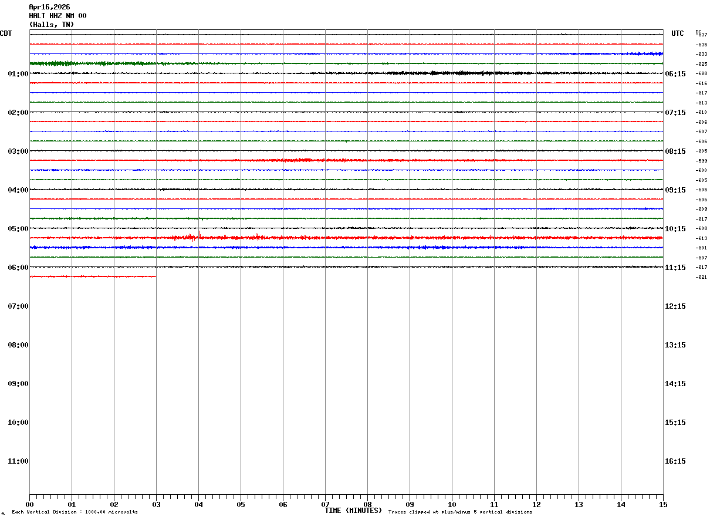Select the 09:00 CDT time label
Screen dimensions: 710x520
click(x=18, y=384)
